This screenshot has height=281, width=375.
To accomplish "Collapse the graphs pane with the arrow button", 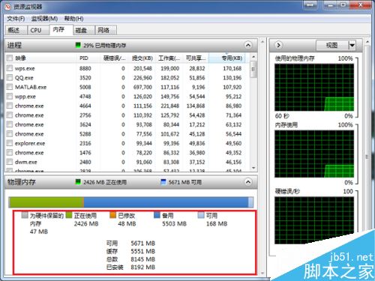I will point(278,45).
